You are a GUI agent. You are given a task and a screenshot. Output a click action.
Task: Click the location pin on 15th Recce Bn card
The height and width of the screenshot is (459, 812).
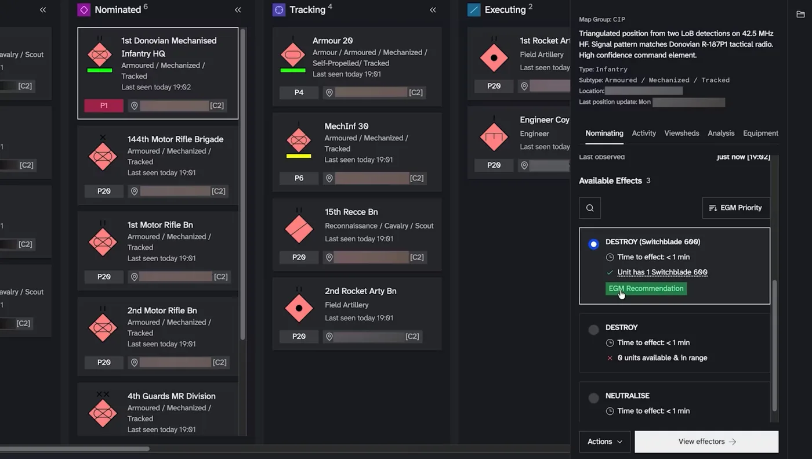[x=329, y=257]
